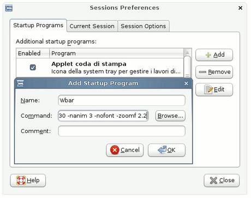
Task: Click the startup programs list scrollbar
Action: (187, 67)
